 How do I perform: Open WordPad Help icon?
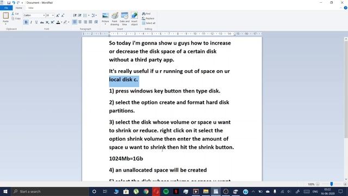346,8
